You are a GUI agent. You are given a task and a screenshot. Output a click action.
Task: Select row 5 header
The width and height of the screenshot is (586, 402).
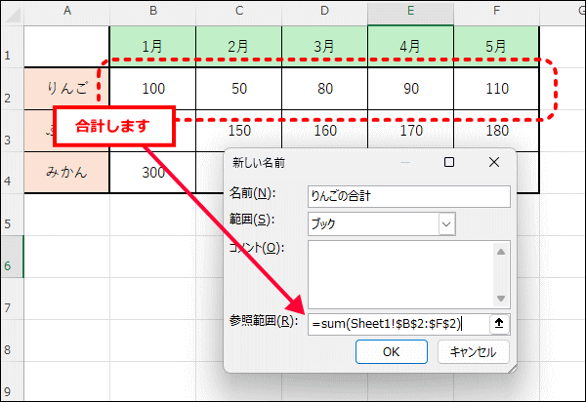click(x=13, y=215)
